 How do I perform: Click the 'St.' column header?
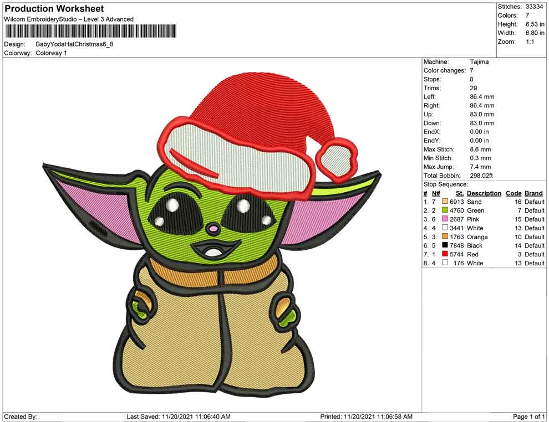click(460, 193)
